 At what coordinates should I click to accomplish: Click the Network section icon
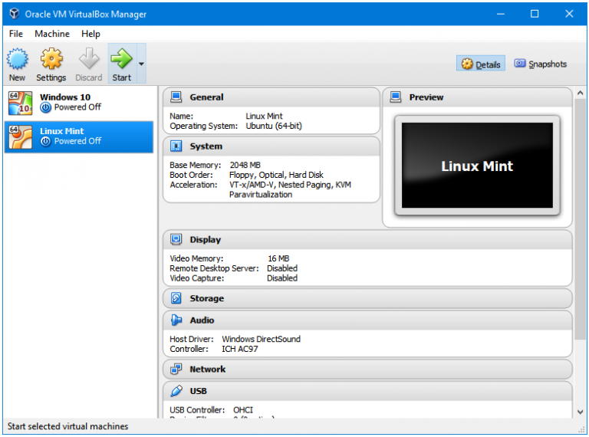[x=176, y=369]
